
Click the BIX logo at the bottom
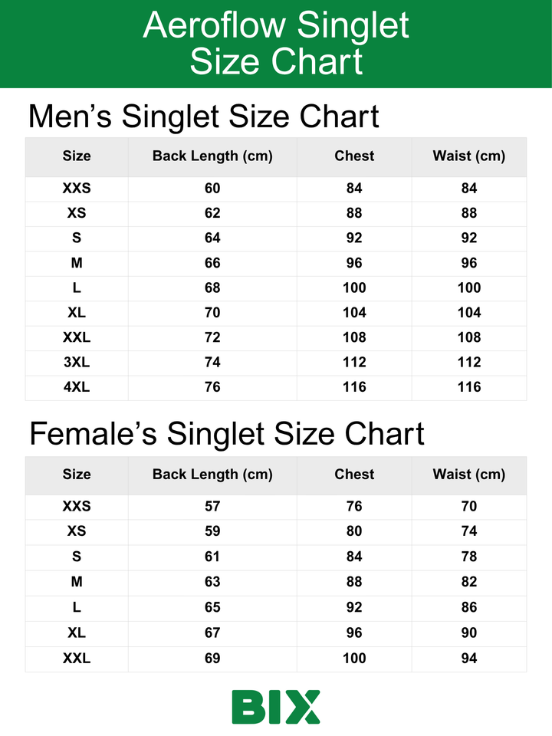point(276,706)
